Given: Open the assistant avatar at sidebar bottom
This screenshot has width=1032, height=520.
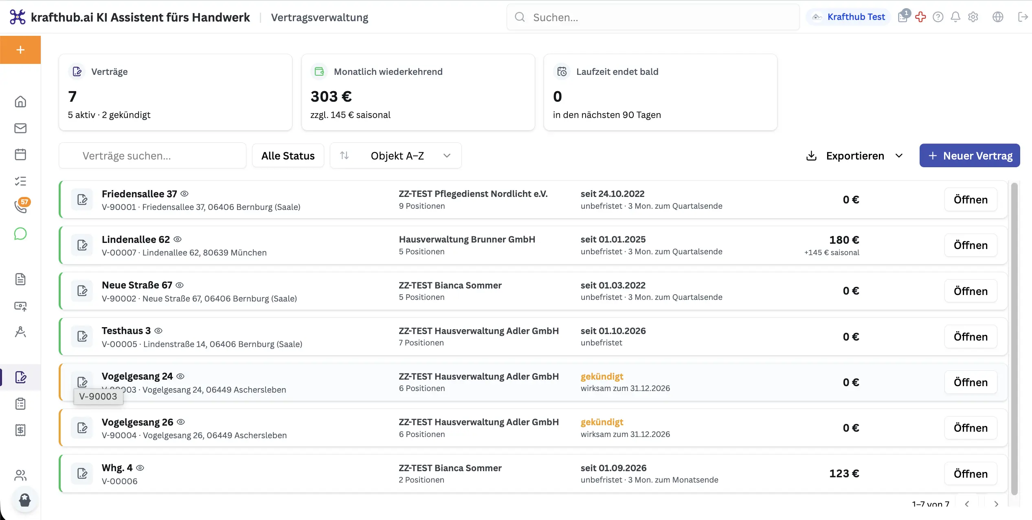Looking at the screenshot, I should tap(25, 500).
